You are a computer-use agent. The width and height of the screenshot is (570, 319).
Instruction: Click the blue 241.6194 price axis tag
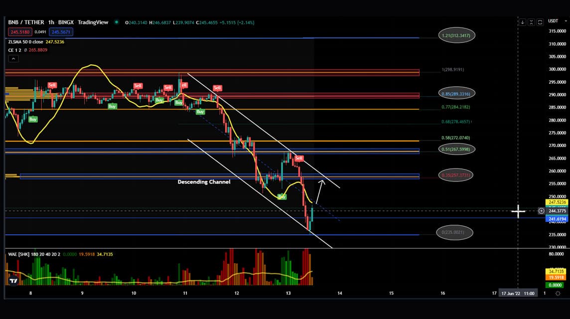557,219
